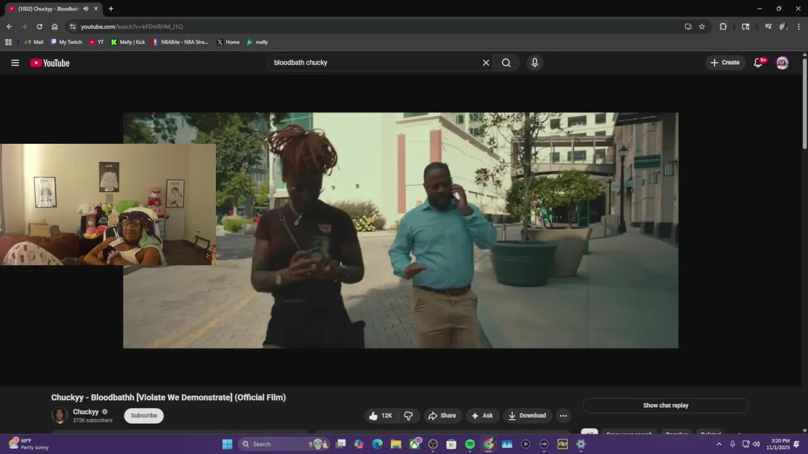The height and width of the screenshot is (454, 808).
Task: Subscribe to the Chuckyy channel
Action: 144,416
